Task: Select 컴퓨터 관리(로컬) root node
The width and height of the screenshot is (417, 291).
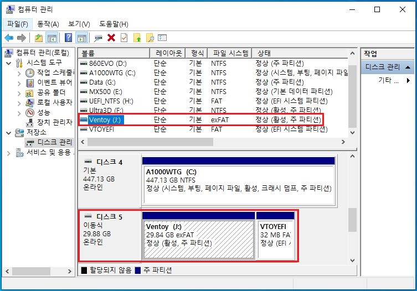Action: [43, 53]
